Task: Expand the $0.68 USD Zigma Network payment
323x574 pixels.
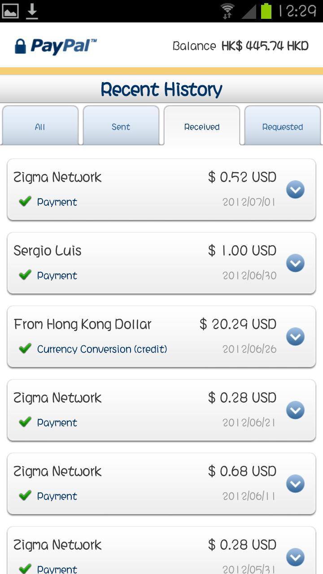Action: point(295,484)
